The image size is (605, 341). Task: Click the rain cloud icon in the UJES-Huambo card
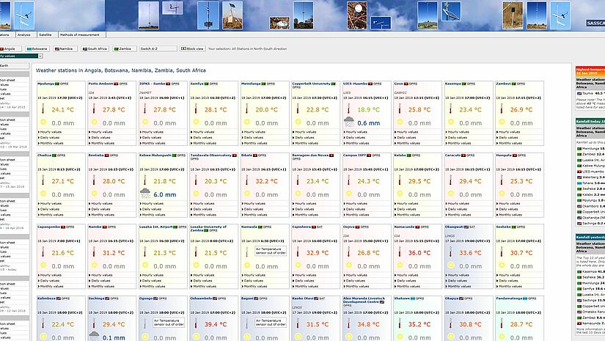(349, 122)
